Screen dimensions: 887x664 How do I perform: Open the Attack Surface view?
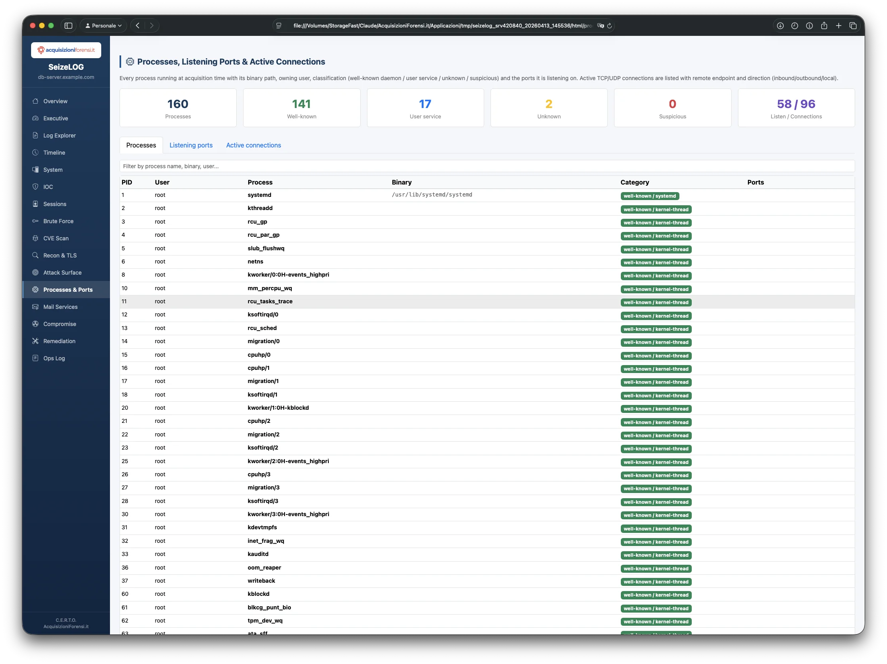[x=62, y=272]
